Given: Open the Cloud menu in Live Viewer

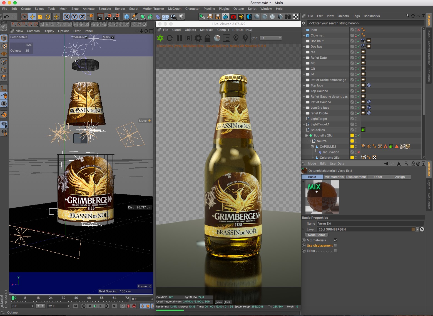Looking at the screenshot, I should point(176,30).
